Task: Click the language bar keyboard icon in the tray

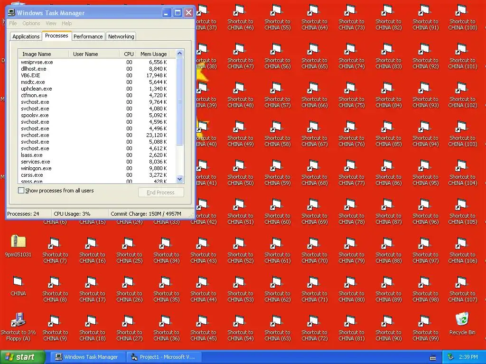Action: pyautogui.click(x=433, y=357)
